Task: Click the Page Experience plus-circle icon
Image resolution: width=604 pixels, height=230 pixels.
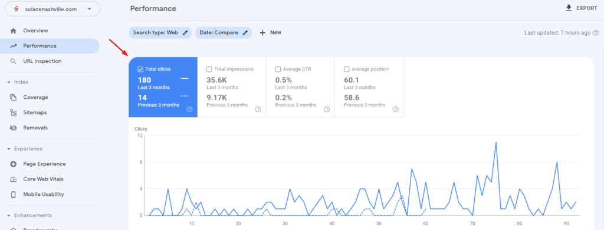Action: pyautogui.click(x=14, y=164)
